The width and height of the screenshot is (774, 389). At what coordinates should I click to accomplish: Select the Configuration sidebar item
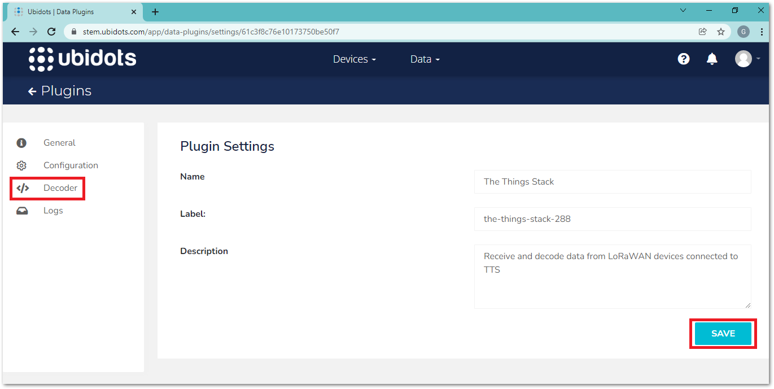[x=71, y=165]
